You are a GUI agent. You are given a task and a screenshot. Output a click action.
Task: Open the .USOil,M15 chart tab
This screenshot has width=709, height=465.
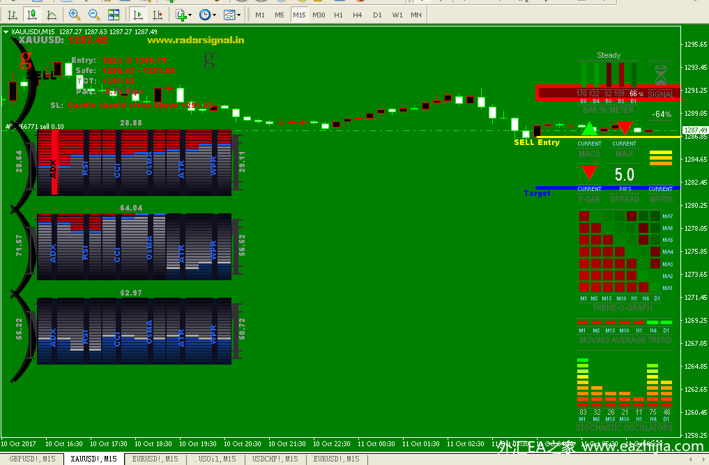pos(215,459)
